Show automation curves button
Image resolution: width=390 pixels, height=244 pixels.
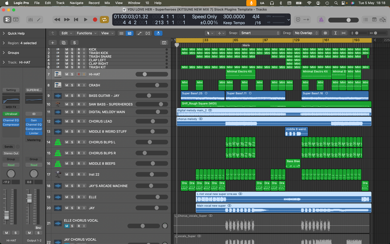(140, 33)
